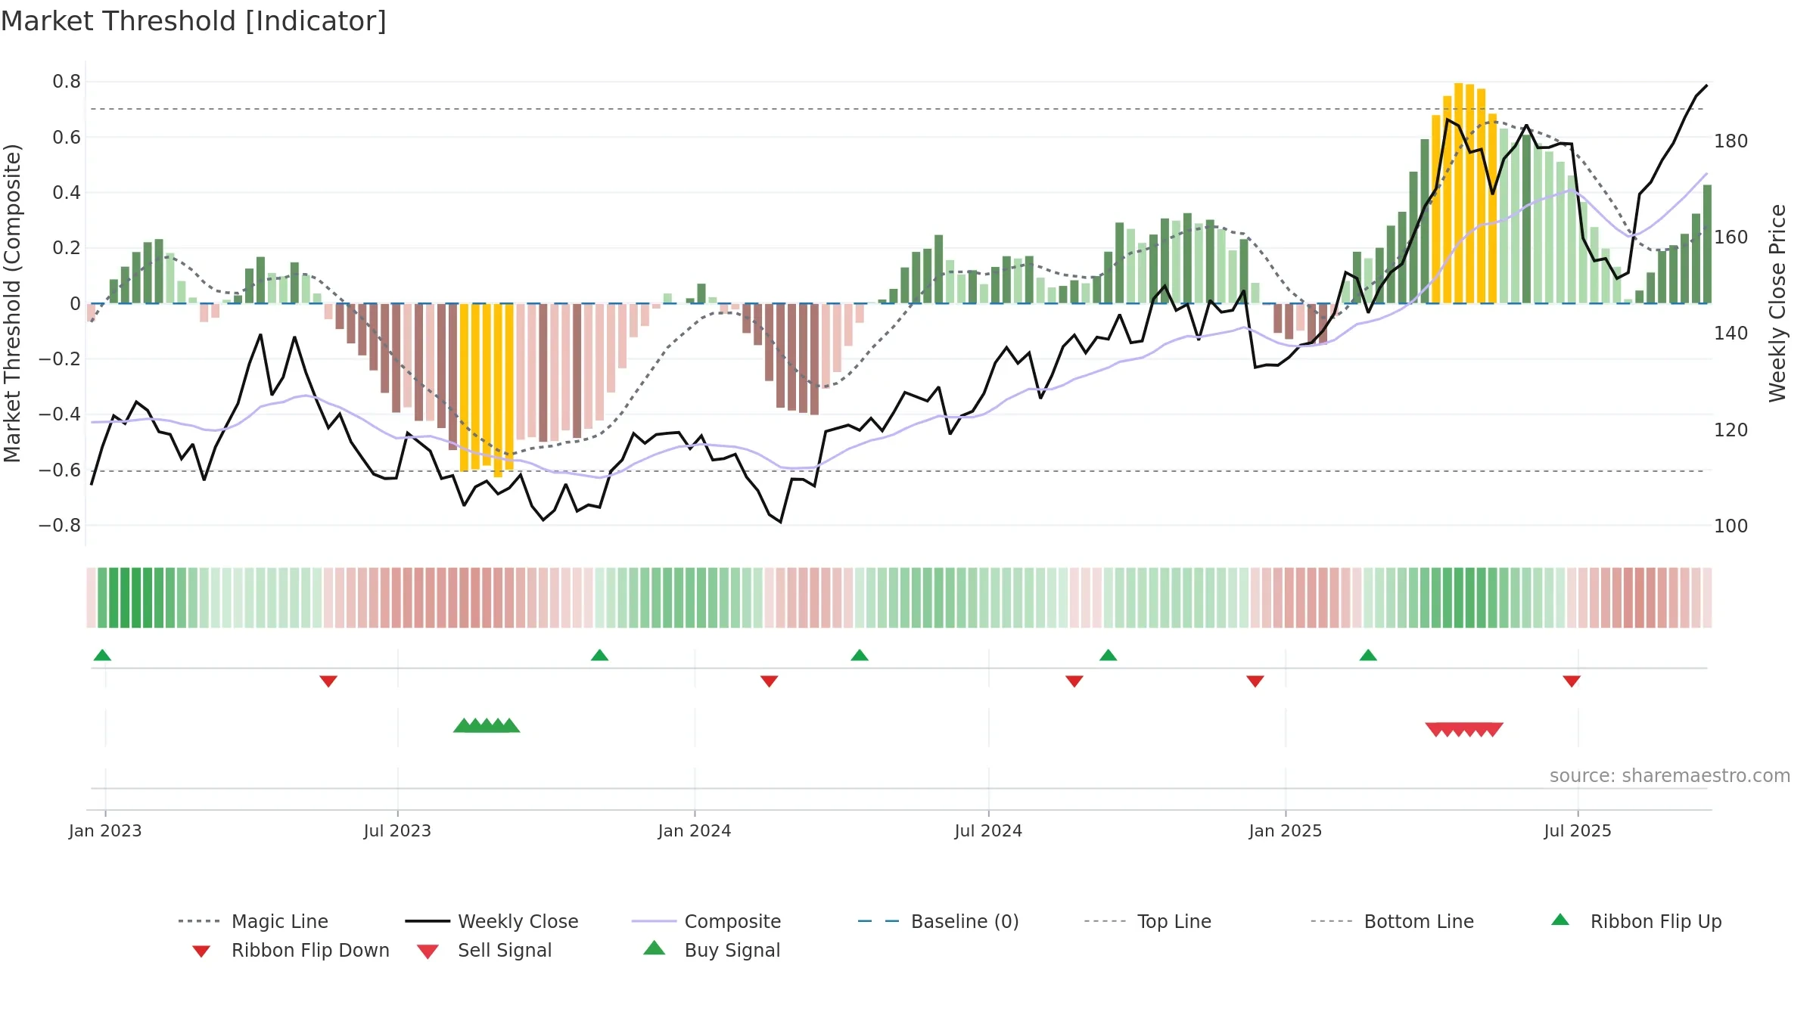Click the Jul 2023 x-axis label
The width and height of the screenshot is (1816, 1021).
(x=397, y=830)
